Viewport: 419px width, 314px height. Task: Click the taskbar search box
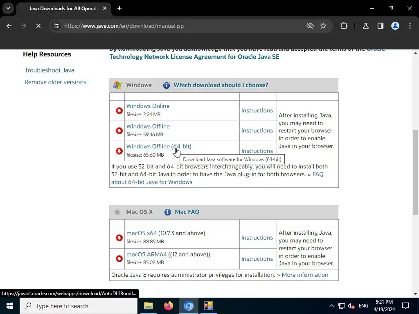(x=79, y=306)
